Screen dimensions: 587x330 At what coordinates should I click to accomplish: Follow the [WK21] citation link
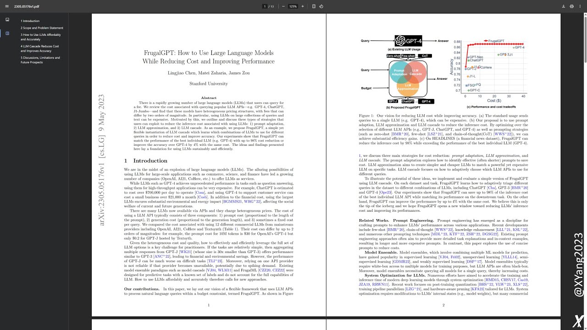coord(185,252)
